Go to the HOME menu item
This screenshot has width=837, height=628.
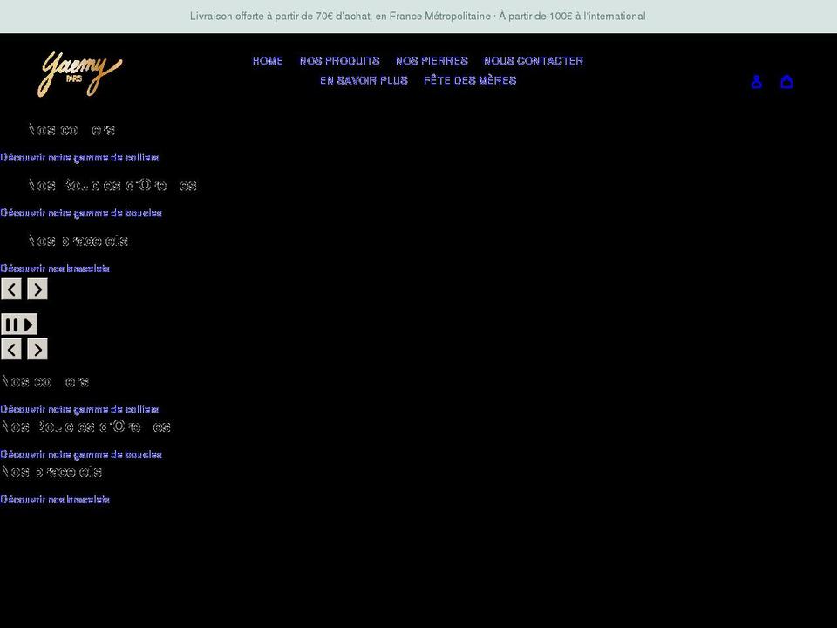(268, 61)
